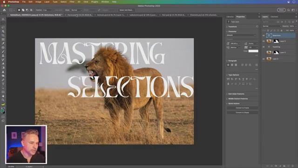Select the Hand tool
298x168 pixels.
(3, 96)
